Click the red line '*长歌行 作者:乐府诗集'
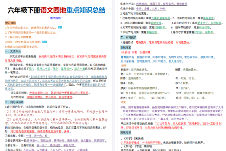This screenshot has width=226, height=151. [x=136, y=52]
